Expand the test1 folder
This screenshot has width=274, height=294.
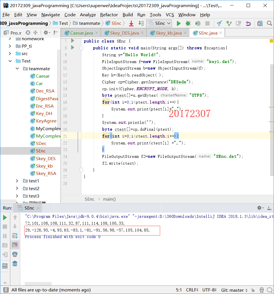tap(17, 181)
